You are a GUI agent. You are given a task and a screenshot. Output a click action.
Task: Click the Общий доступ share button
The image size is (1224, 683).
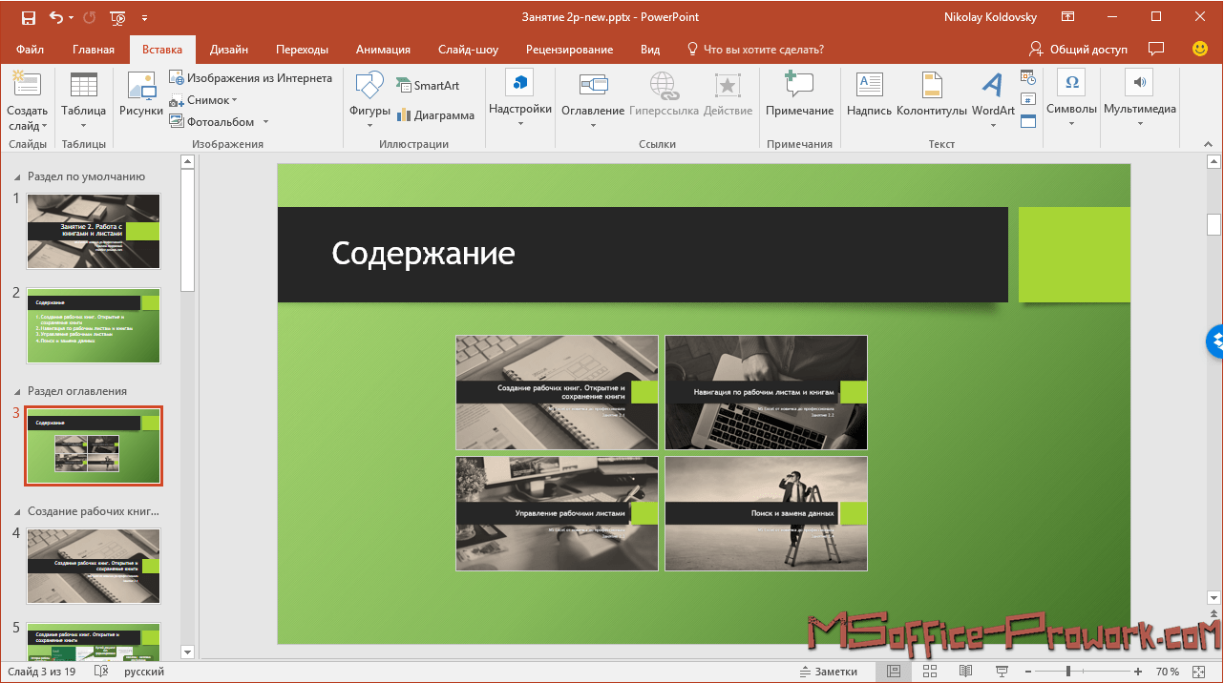(x=1078, y=50)
